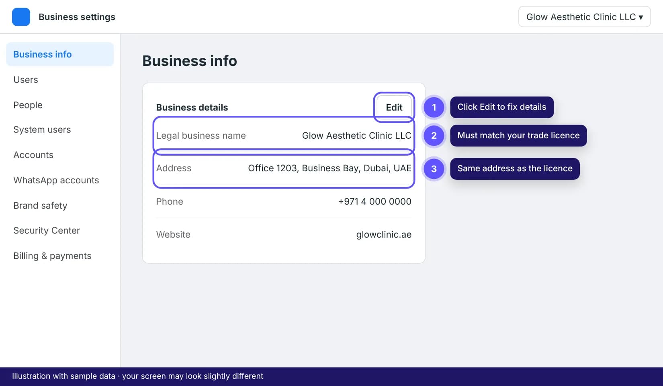
Task: Open System users section
Action: coord(42,129)
